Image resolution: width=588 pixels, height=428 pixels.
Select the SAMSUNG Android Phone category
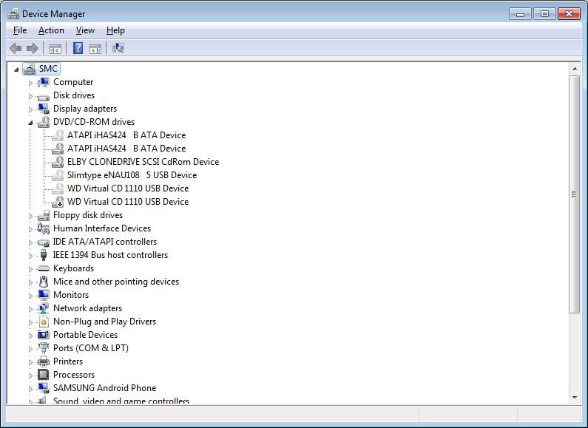[104, 388]
